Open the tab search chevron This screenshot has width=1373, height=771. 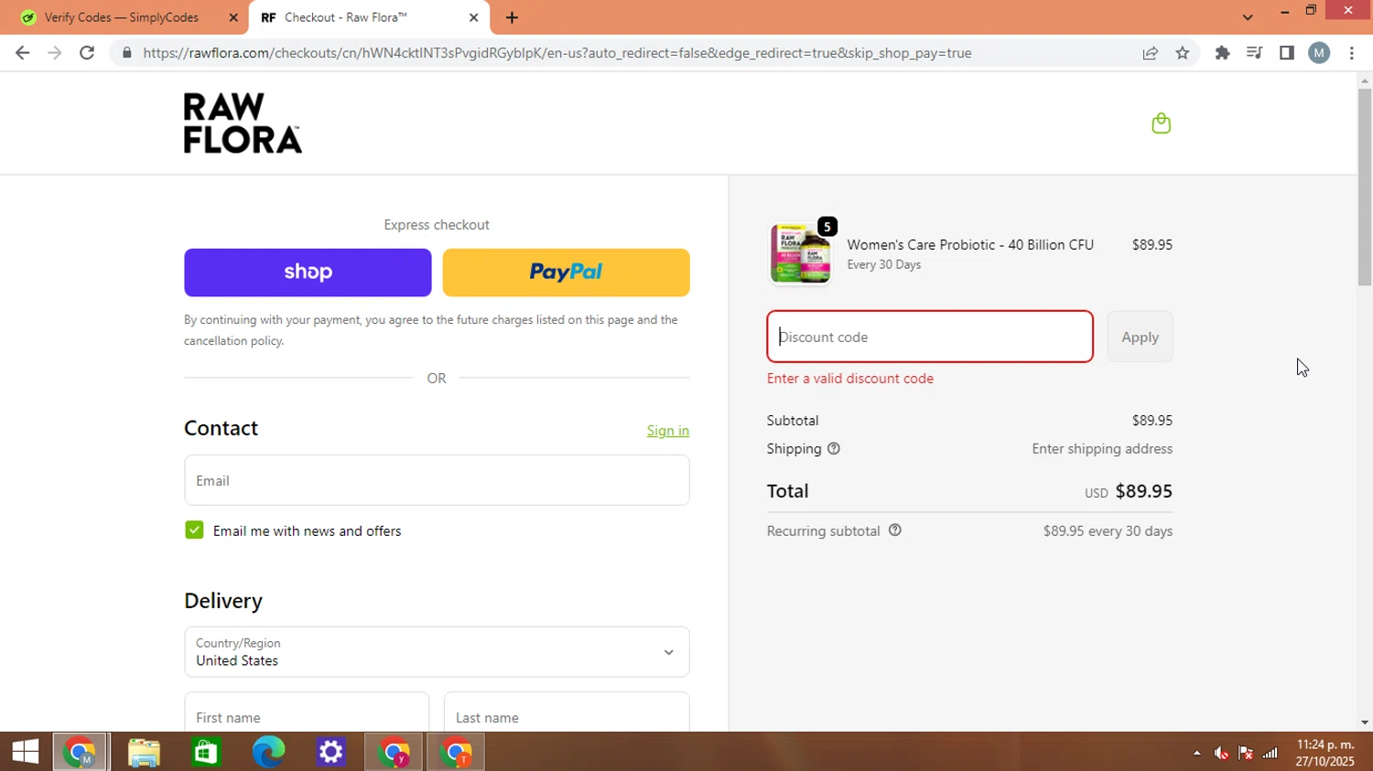[x=1248, y=17]
